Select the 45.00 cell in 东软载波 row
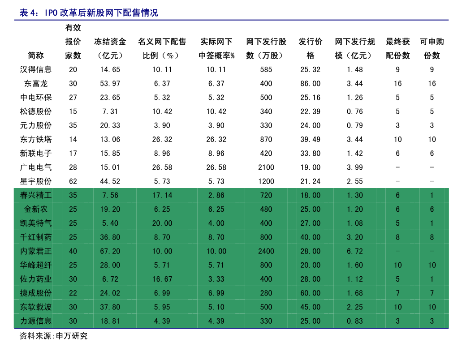 pos(310,307)
